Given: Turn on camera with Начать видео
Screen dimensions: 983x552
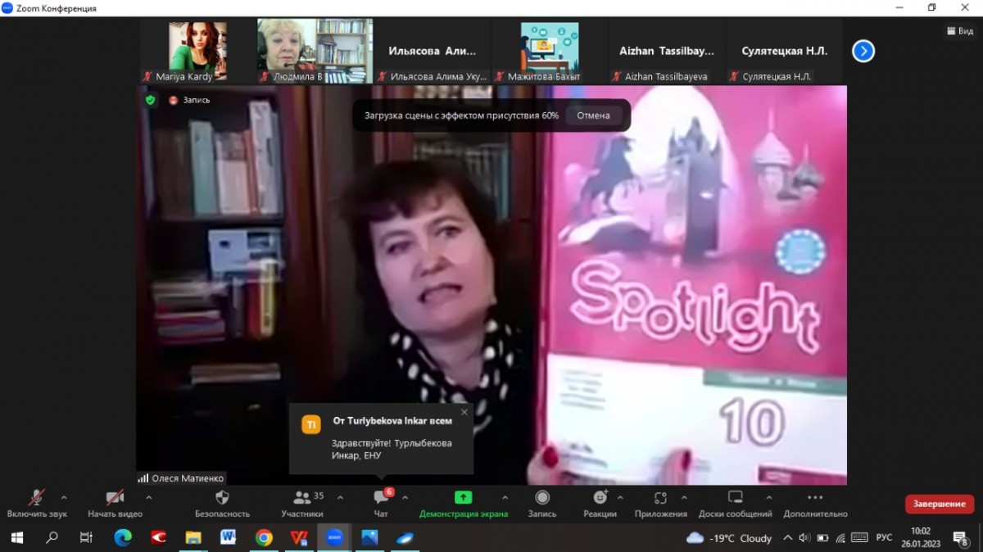Looking at the screenshot, I should (x=115, y=498).
